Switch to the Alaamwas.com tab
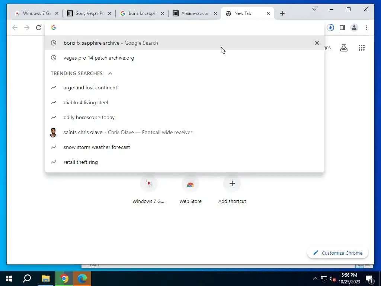 195,13
